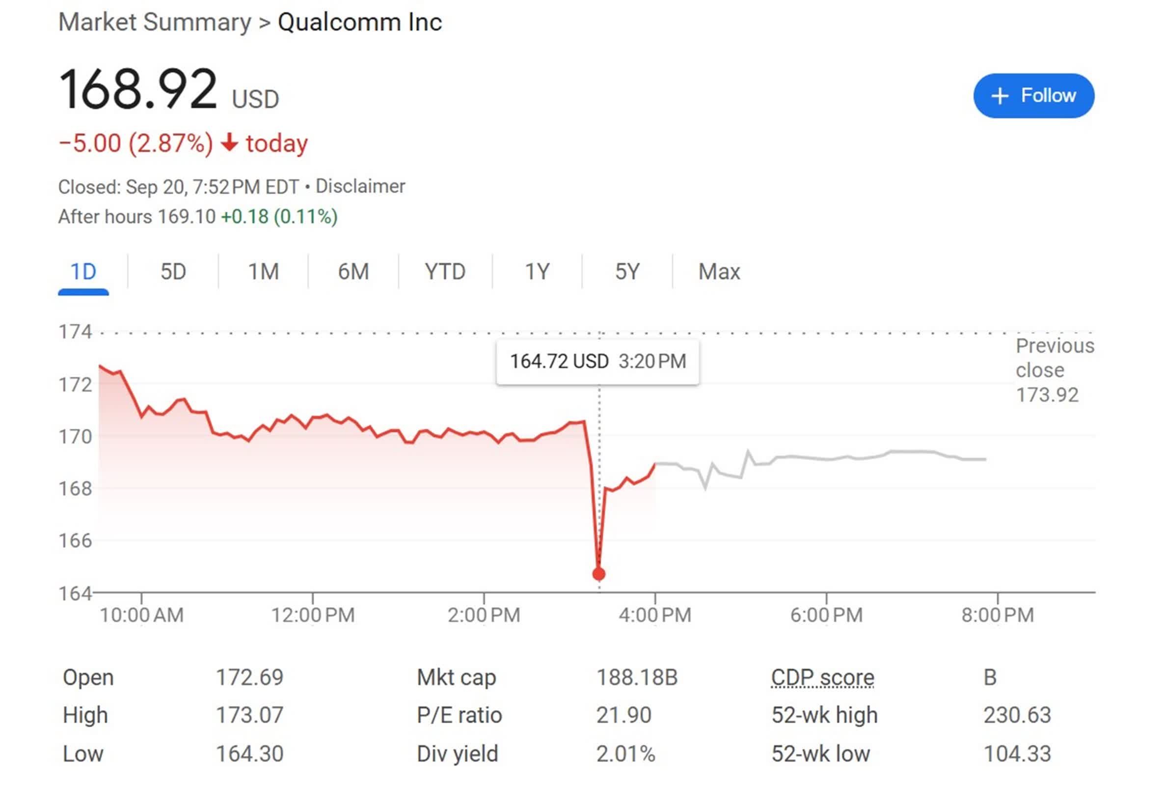This screenshot has height=786, width=1162.
Task: Click the 4:00 PM axis label
Action: point(655,615)
